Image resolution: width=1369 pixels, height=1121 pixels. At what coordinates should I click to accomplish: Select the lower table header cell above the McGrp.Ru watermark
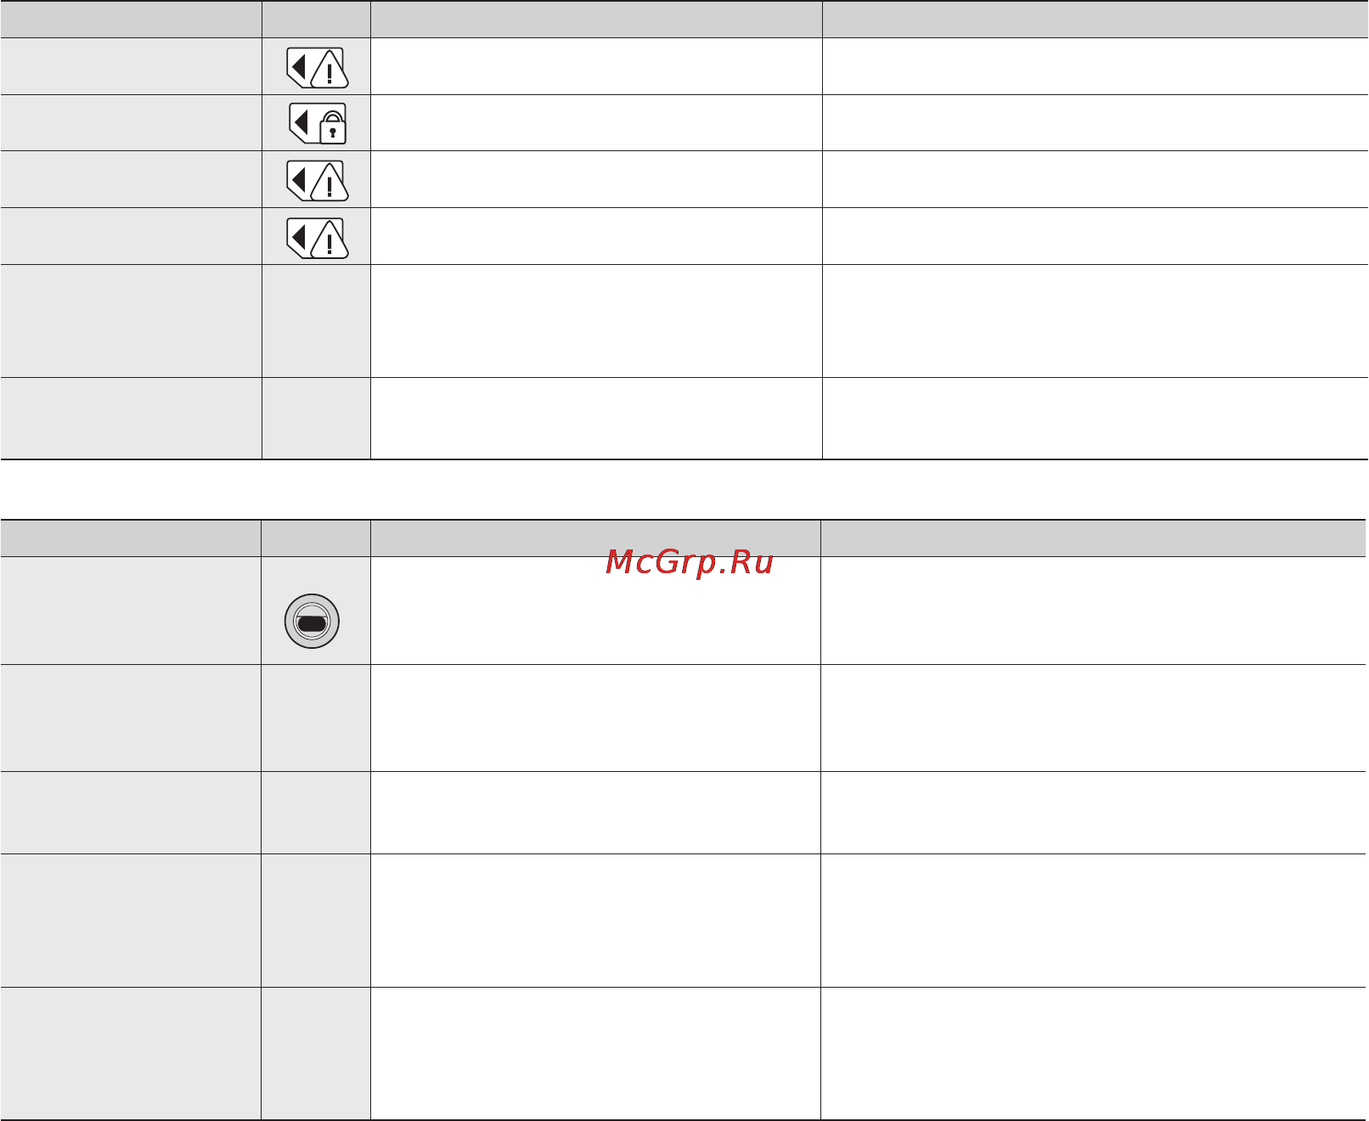(595, 538)
